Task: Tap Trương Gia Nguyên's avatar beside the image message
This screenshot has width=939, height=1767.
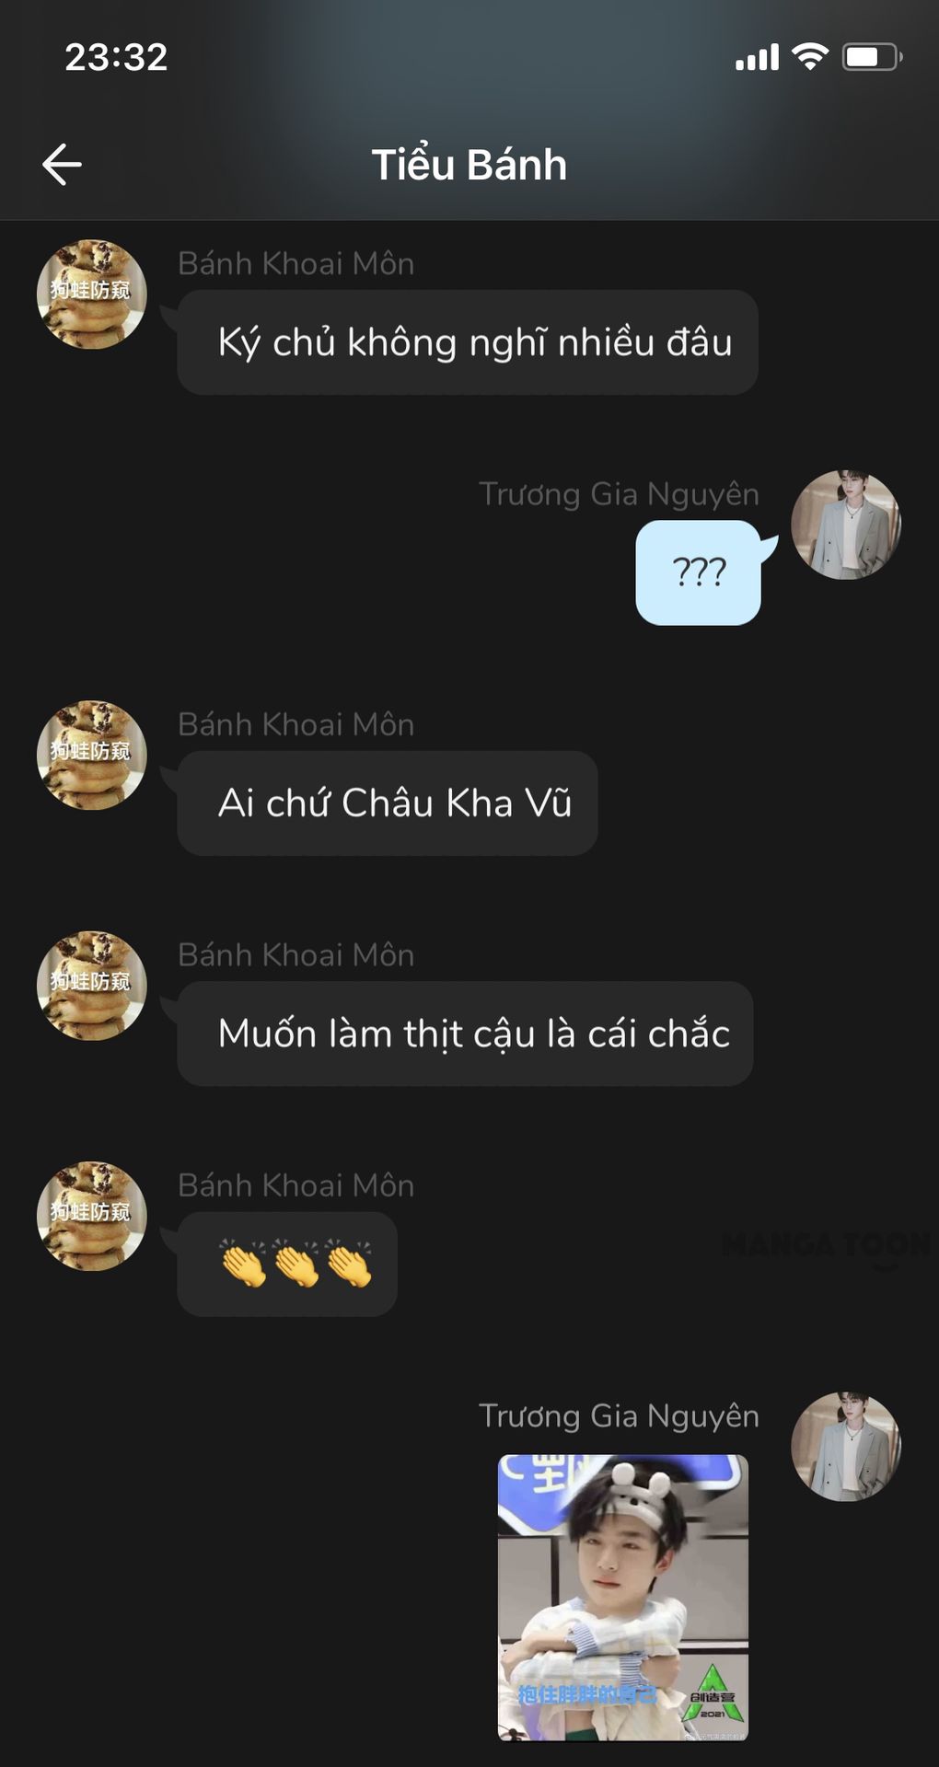Action: point(846,1447)
